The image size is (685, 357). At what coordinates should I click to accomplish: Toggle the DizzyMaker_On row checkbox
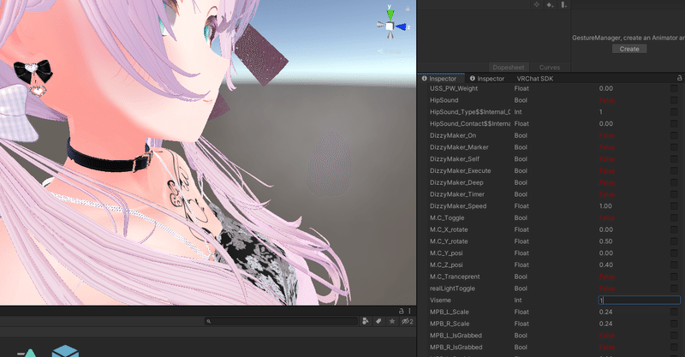674,135
